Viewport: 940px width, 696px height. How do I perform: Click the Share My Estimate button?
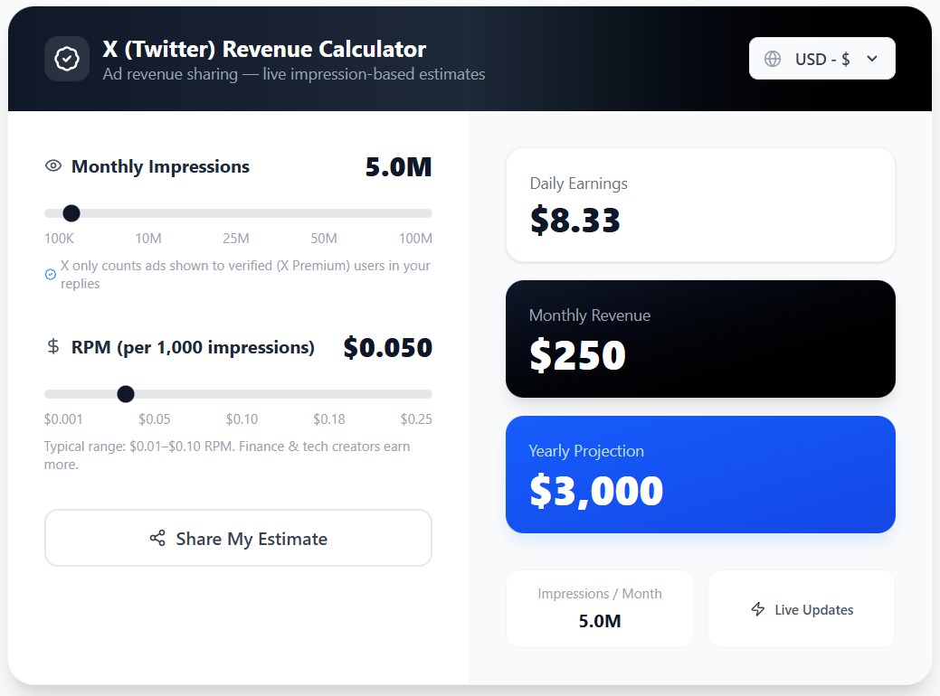[238, 538]
